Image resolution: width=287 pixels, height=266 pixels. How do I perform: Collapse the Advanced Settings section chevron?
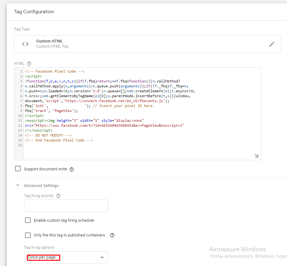[18, 185]
